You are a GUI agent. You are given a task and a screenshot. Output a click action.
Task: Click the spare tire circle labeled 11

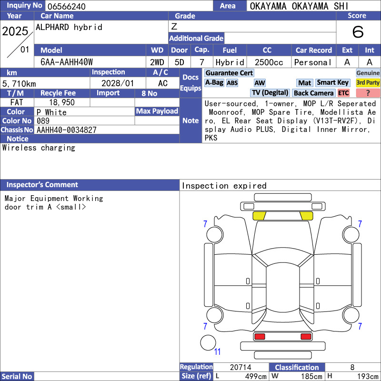pos(208,342)
